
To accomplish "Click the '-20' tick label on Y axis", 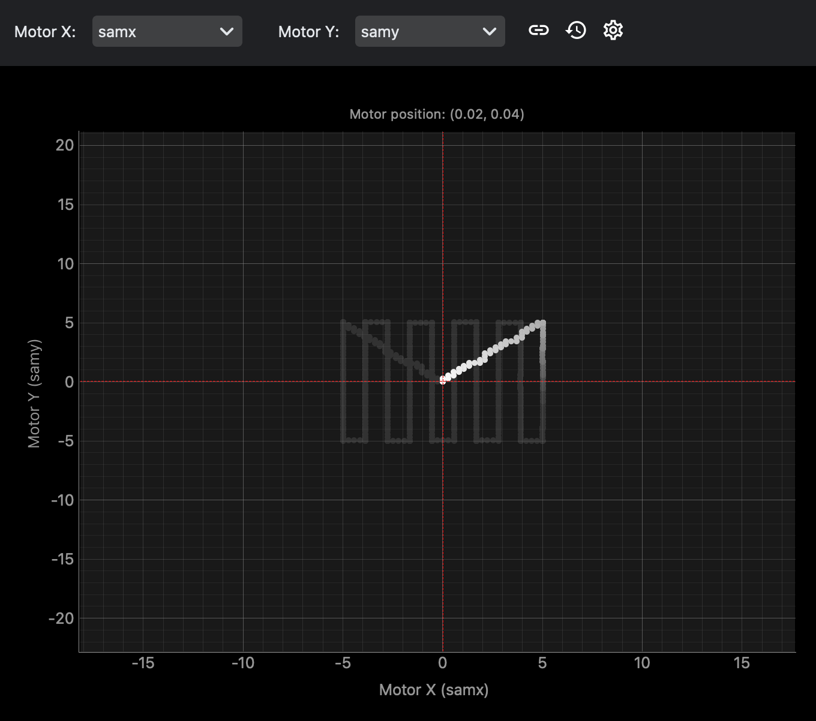I will [x=61, y=618].
